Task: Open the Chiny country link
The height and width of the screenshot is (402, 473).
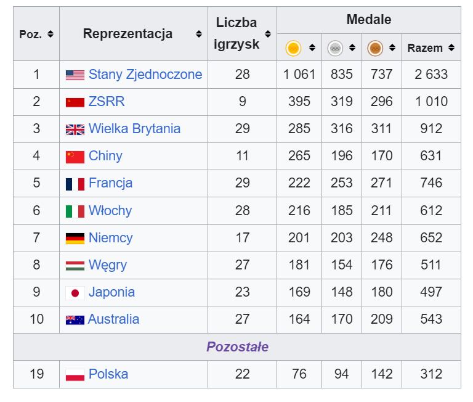Action: (x=105, y=156)
